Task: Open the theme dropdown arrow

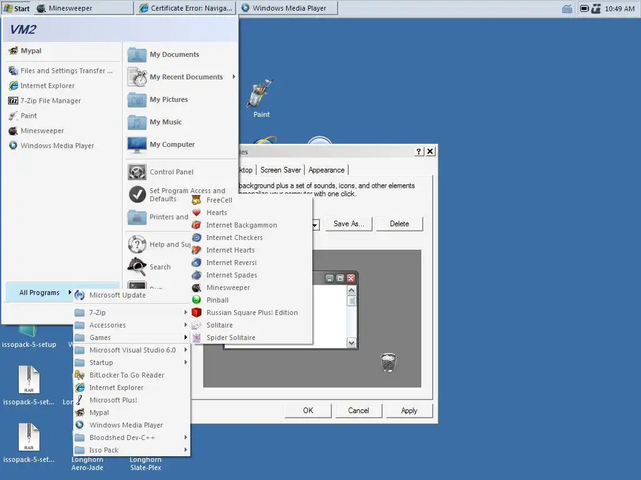Action: (315, 224)
